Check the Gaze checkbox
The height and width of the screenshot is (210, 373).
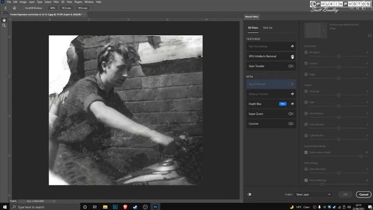click(x=306, y=102)
